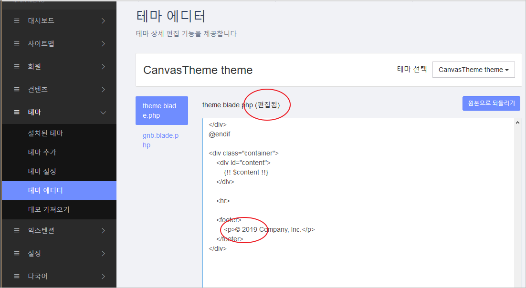Click the hamburger icon beside 대시보드
Image resolution: width=526 pixels, height=288 pixels.
pos(16,21)
